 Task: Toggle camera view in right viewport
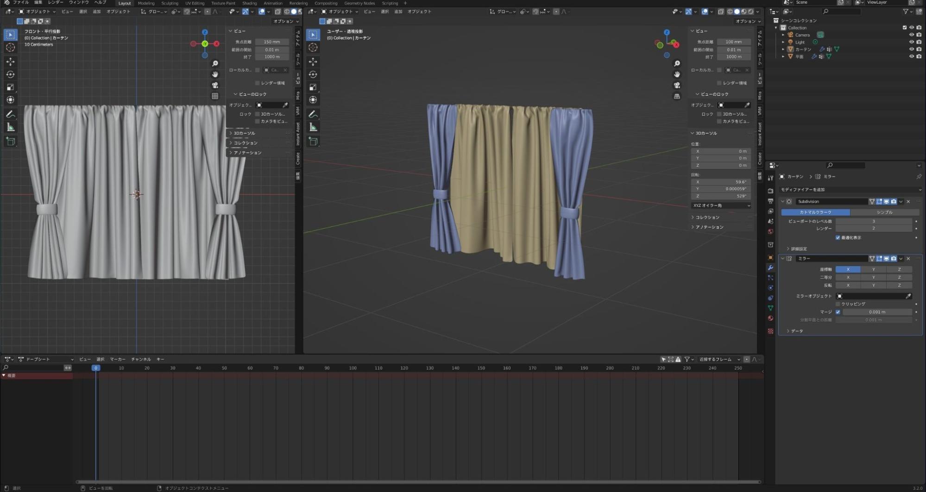click(677, 85)
